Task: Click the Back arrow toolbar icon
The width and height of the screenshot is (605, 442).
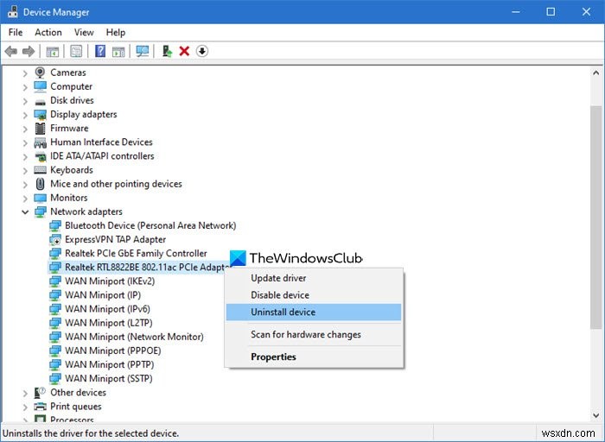Action: [11, 51]
